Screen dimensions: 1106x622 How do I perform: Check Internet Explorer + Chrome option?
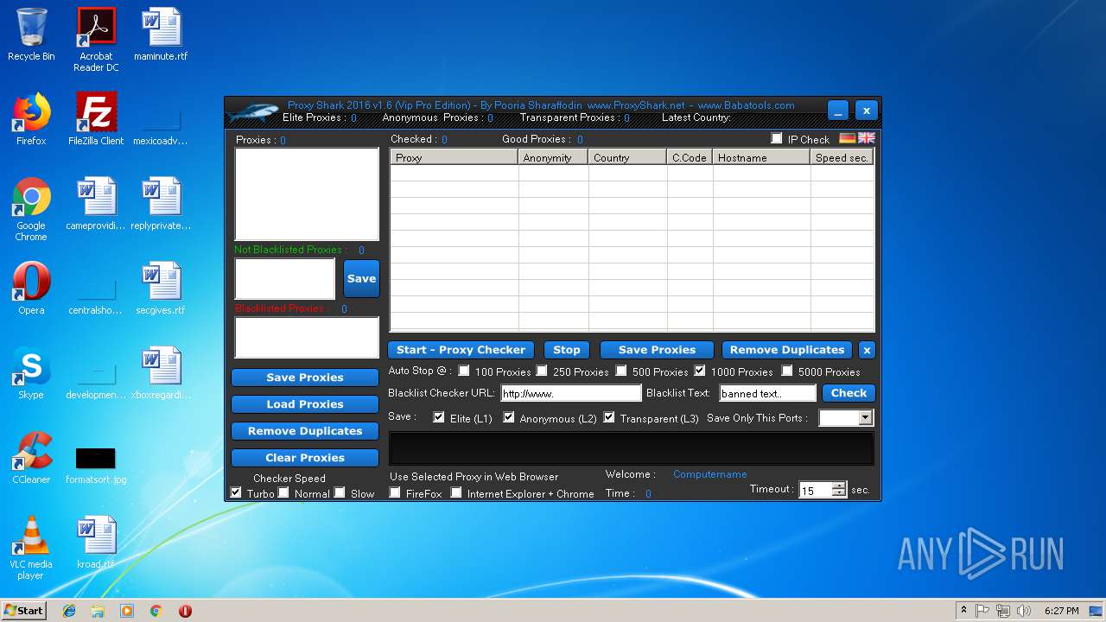pyautogui.click(x=456, y=492)
